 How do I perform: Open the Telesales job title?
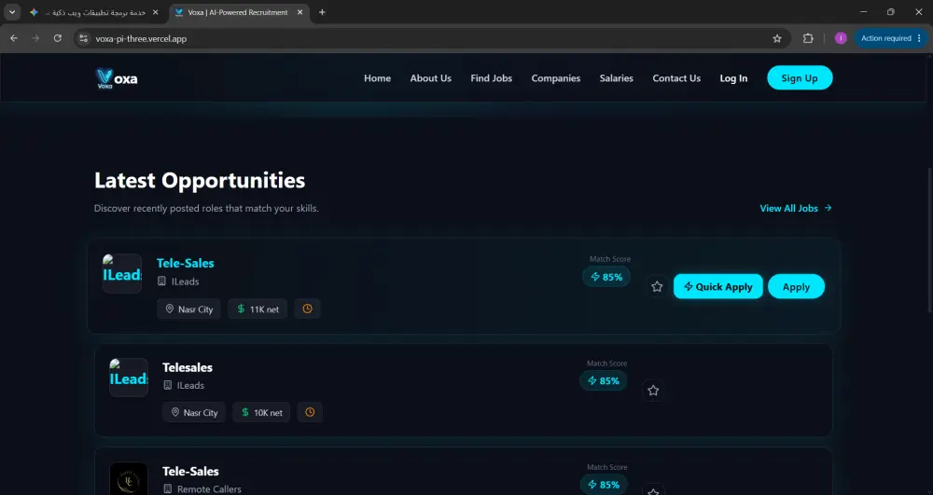pos(188,367)
